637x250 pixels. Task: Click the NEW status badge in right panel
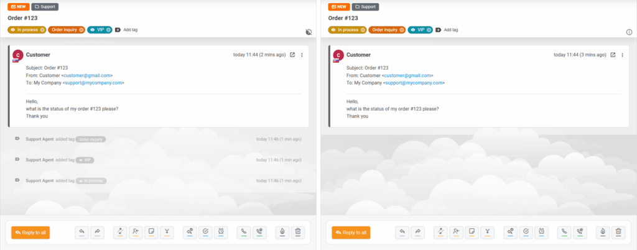338,7
